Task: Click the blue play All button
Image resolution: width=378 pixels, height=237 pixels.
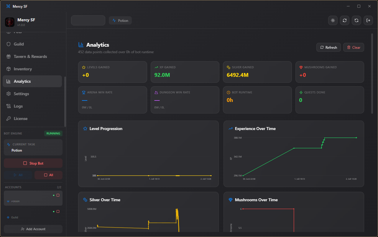Action: 18,175
